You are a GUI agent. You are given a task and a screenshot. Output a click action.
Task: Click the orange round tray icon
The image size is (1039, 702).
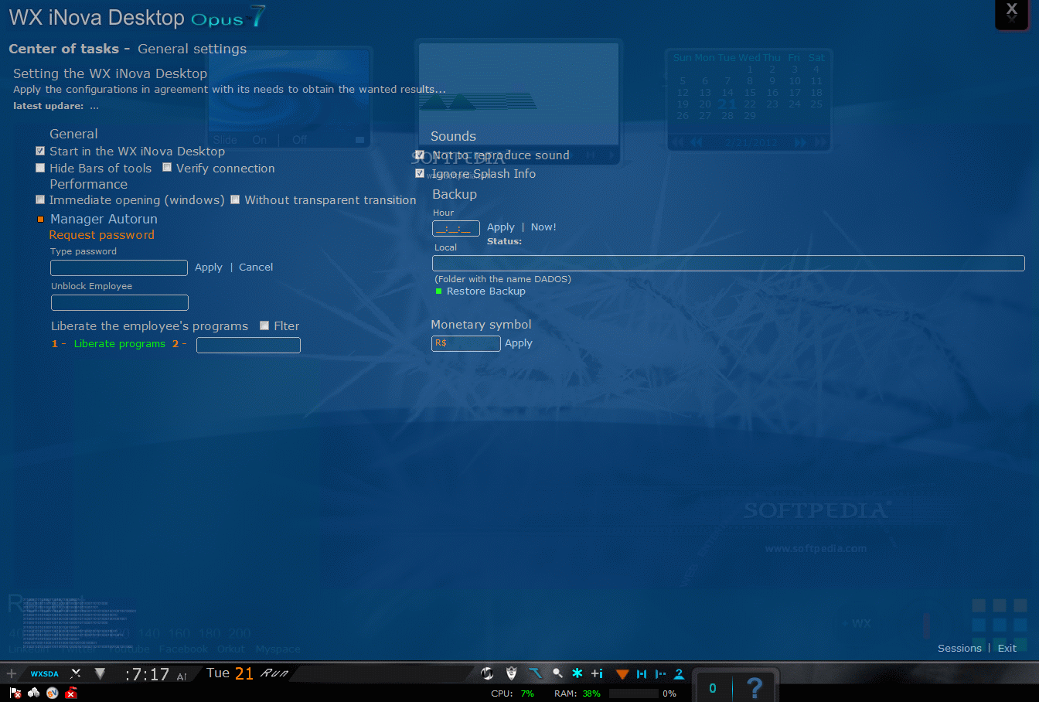tap(52, 693)
